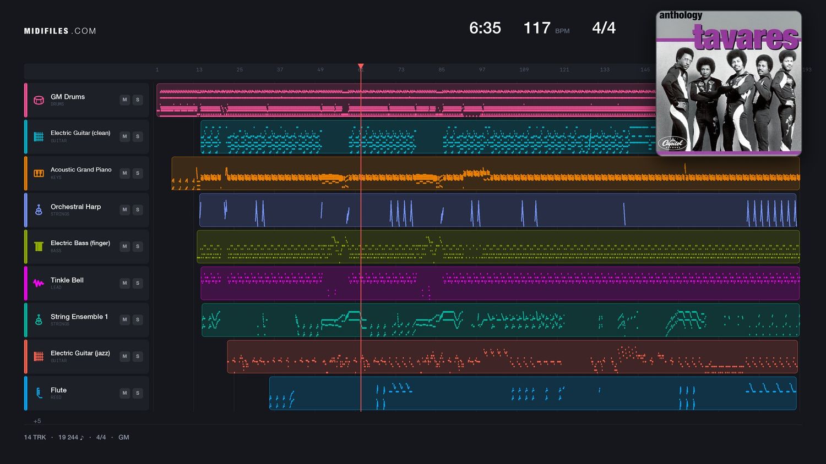Jump to bar 37 on the ruler
Image resolution: width=826 pixels, height=464 pixels.
[x=280, y=70]
